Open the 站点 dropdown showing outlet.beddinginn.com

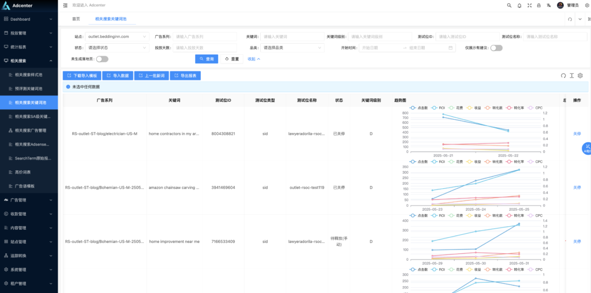tap(115, 36)
